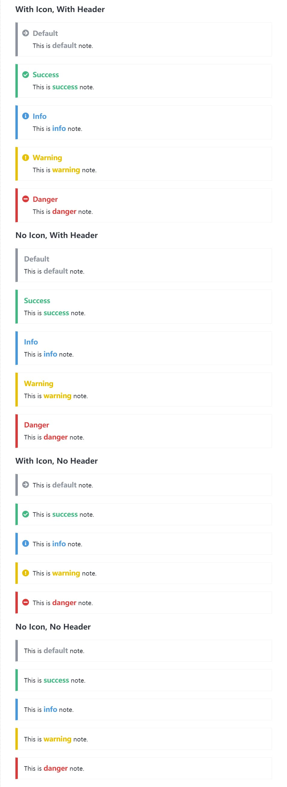Click the "With Icon, No Header" section heading
The height and width of the screenshot is (787, 287).
56,461
